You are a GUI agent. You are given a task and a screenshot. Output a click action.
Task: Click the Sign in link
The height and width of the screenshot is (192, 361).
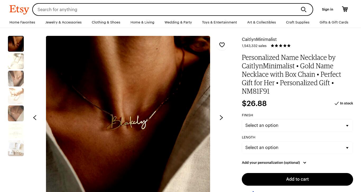pyautogui.click(x=327, y=9)
